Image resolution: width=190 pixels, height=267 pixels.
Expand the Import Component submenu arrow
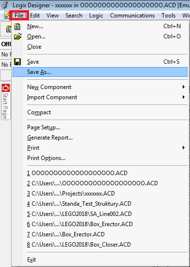click(184, 97)
